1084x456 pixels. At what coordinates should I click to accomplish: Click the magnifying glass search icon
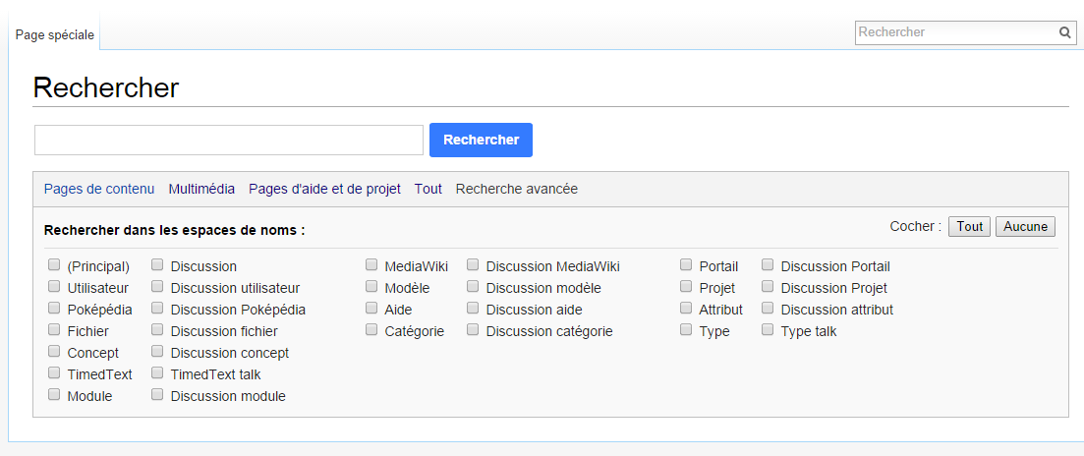pos(1064,32)
